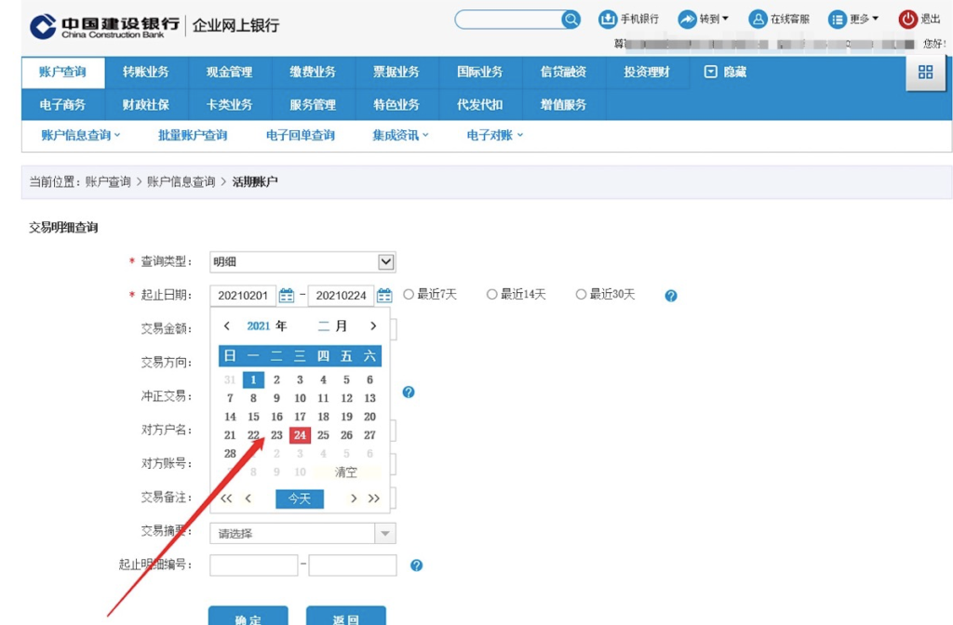
Task: Select day 1 in February calendar
Action: pyautogui.click(x=253, y=379)
